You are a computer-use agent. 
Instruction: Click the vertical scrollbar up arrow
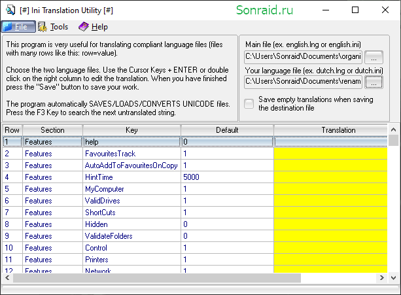[393, 130]
